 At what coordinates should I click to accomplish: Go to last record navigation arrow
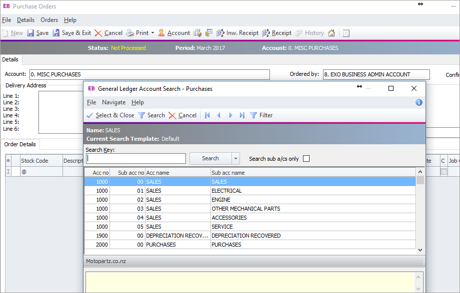242,115
